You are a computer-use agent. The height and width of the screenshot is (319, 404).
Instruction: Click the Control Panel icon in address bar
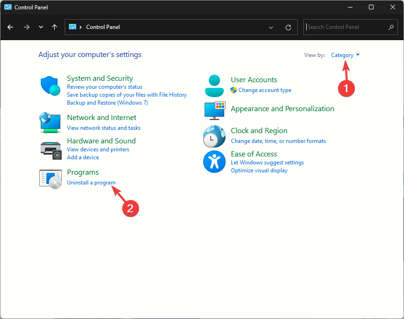pyautogui.click(x=73, y=27)
